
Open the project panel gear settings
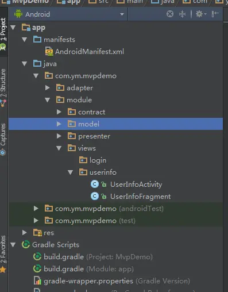[x=201, y=14]
